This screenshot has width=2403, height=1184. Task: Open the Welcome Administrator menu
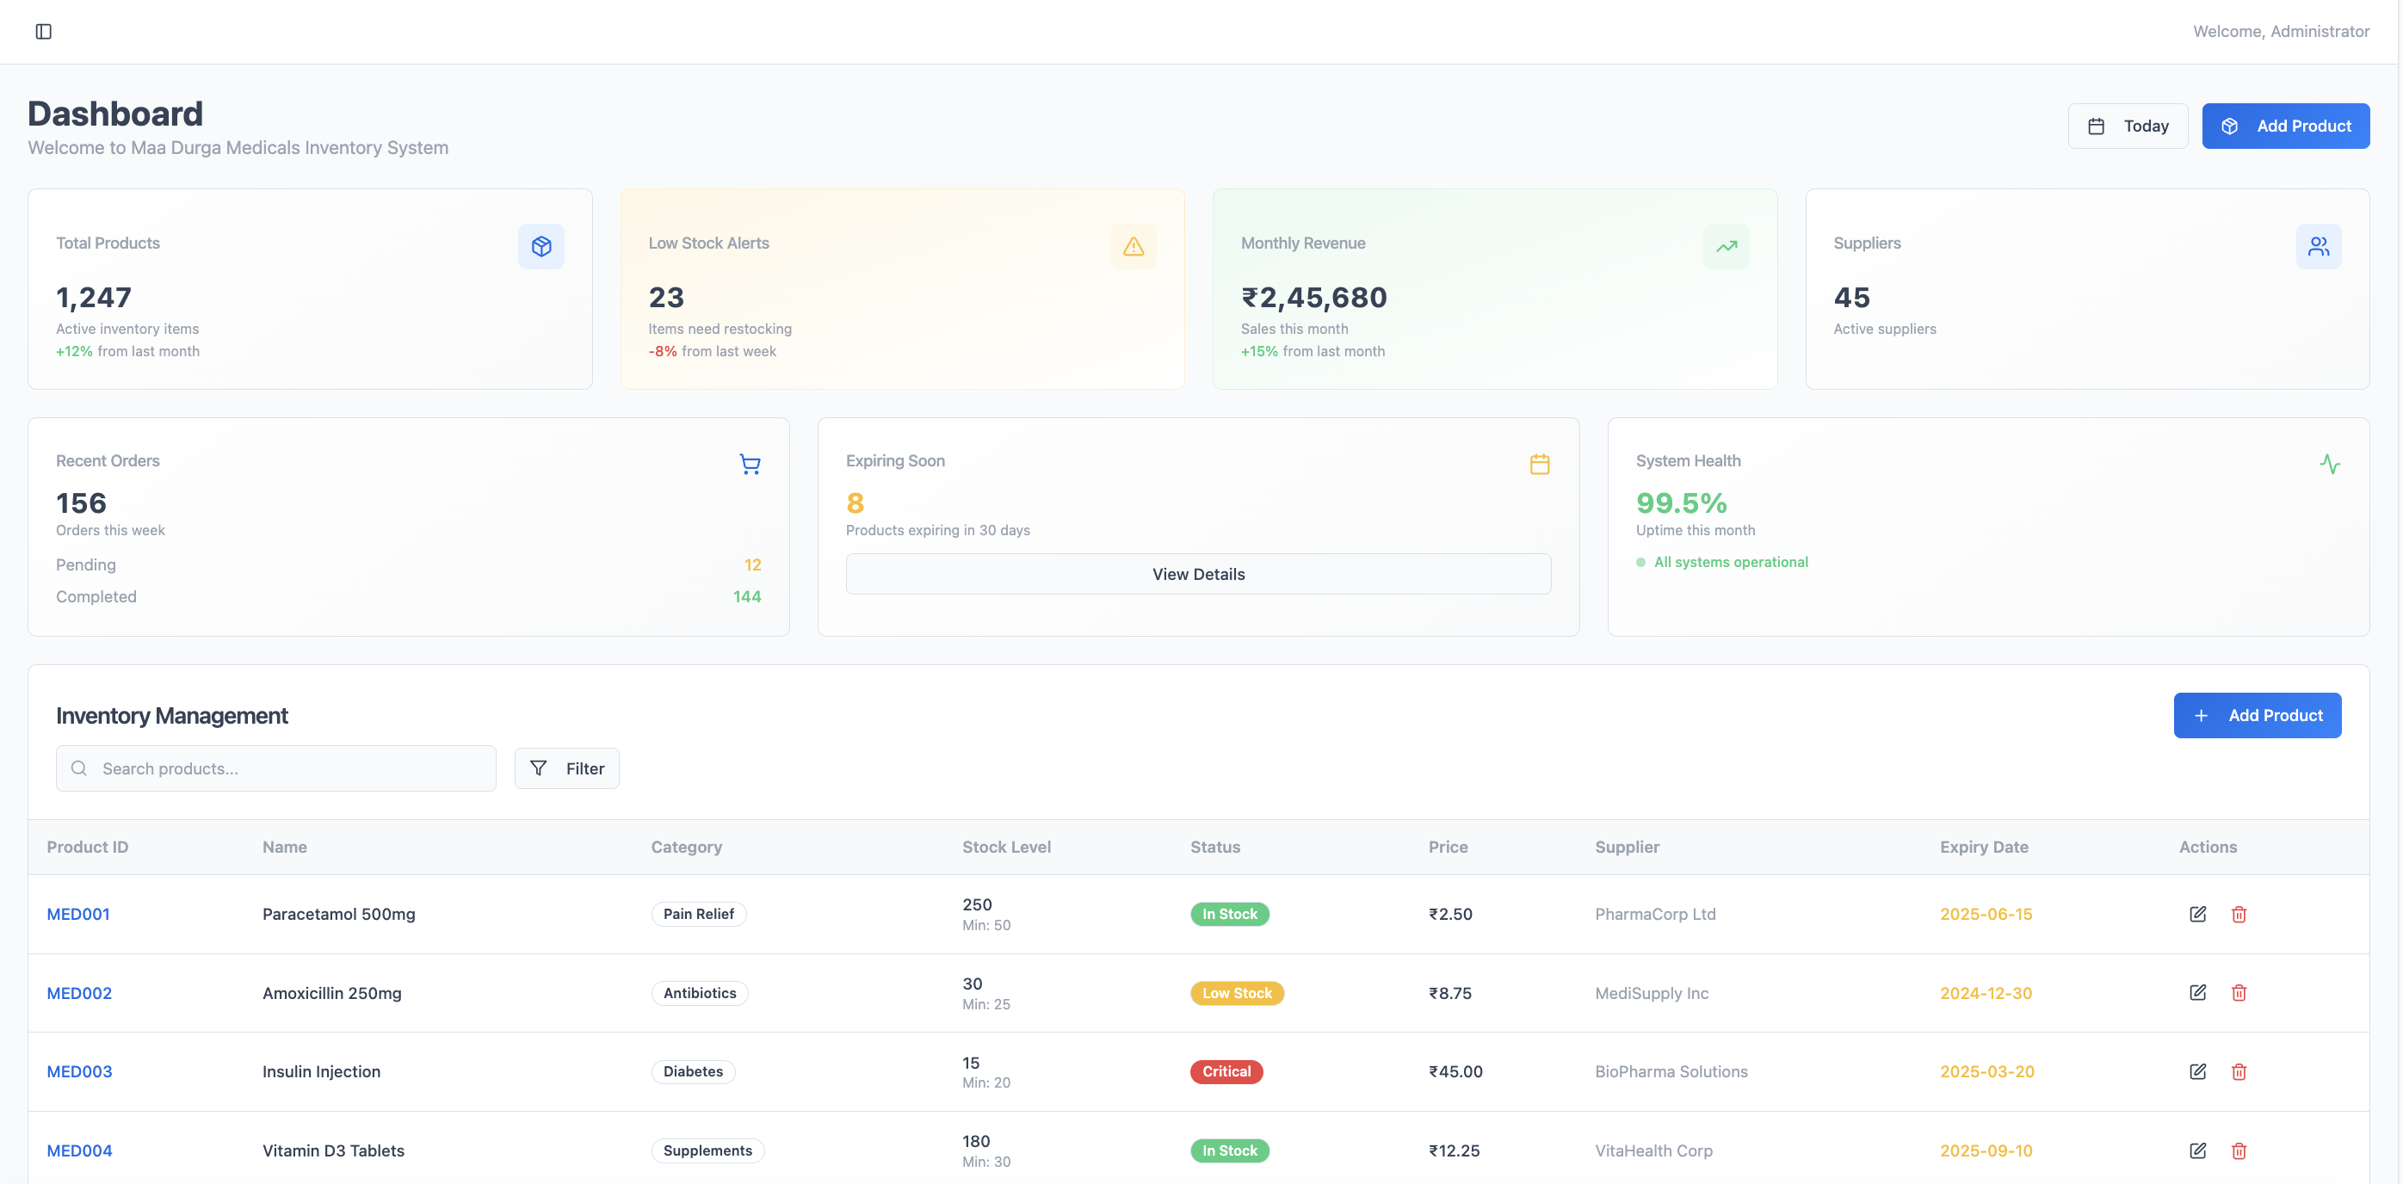click(2280, 31)
